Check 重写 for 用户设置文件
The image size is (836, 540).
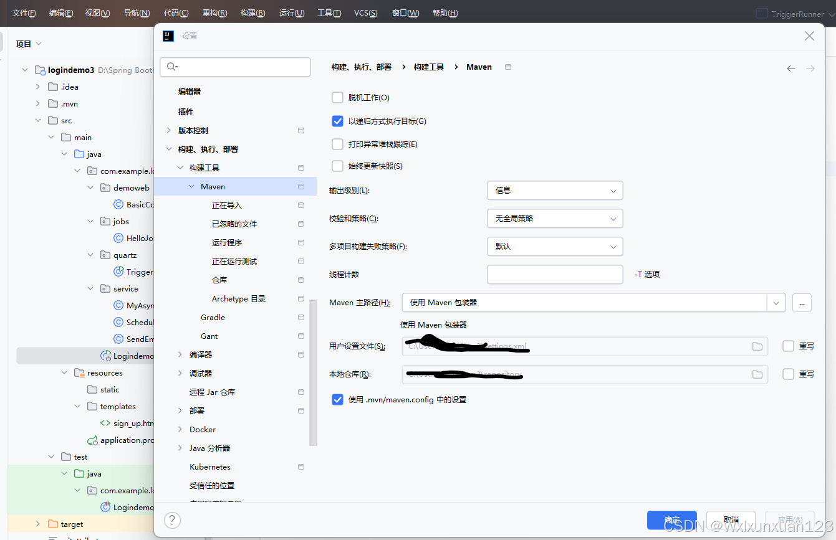[788, 346]
